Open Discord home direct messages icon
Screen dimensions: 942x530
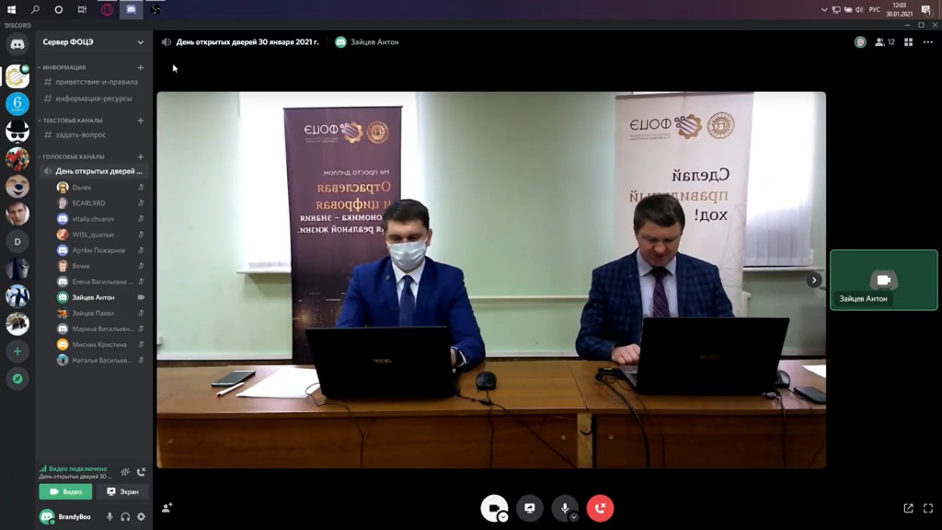tap(17, 44)
